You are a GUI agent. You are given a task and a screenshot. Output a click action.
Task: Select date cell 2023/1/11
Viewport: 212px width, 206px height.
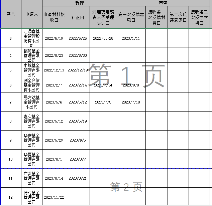click(131, 38)
